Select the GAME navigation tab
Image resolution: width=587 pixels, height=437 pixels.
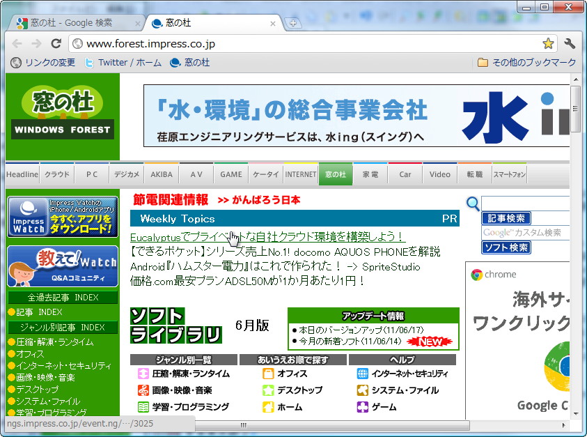[x=230, y=174]
